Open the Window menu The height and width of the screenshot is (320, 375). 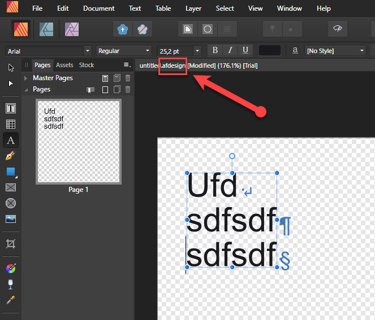pyautogui.click(x=290, y=8)
